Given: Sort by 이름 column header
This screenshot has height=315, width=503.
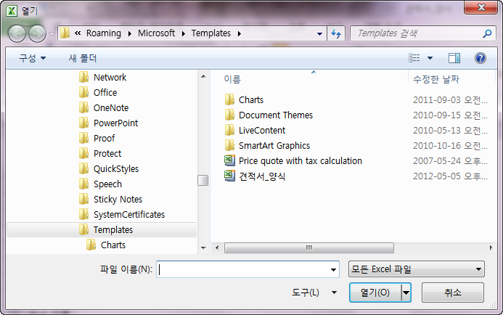Looking at the screenshot, I should click(232, 79).
